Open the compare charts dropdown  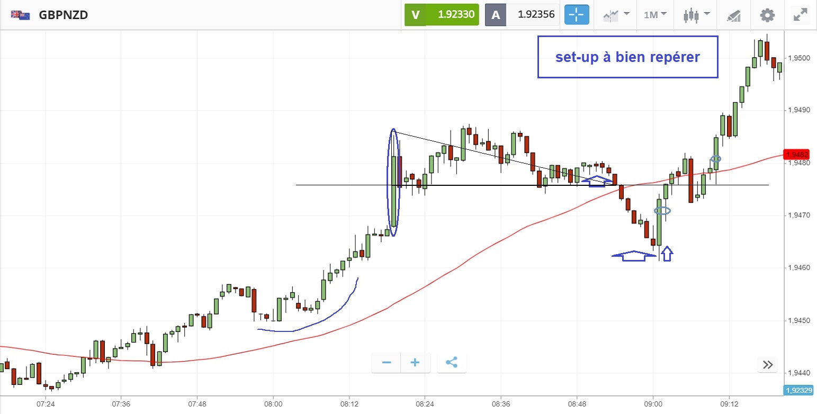click(x=616, y=15)
